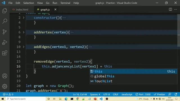
Task: Open Chrome from the taskbar
Action: point(78,99)
